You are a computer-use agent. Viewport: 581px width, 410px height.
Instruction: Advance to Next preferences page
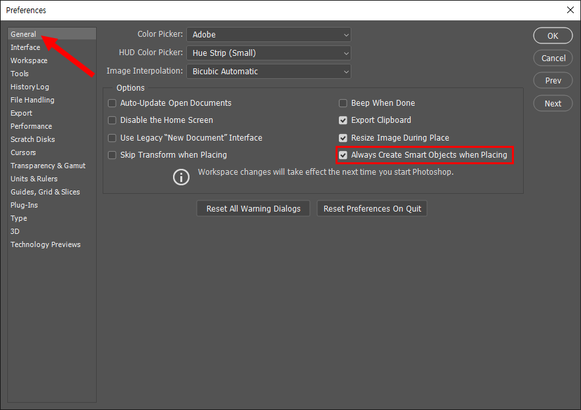[x=553, y=104]
